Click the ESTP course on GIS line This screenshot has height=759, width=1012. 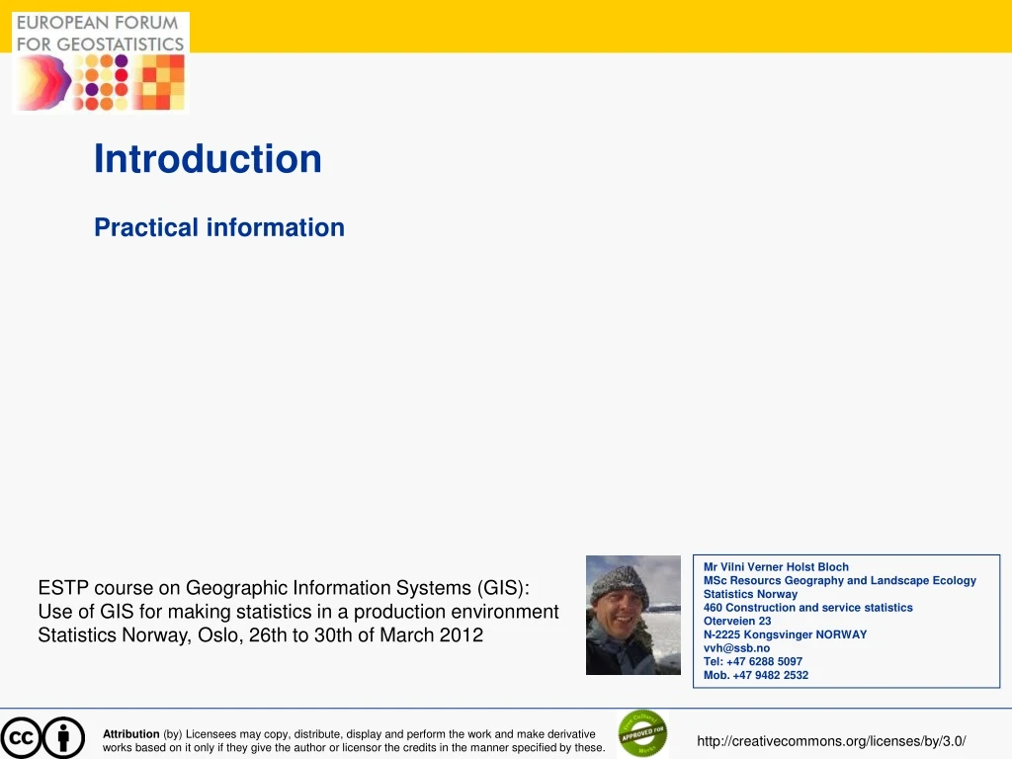[x=284, y=588]
